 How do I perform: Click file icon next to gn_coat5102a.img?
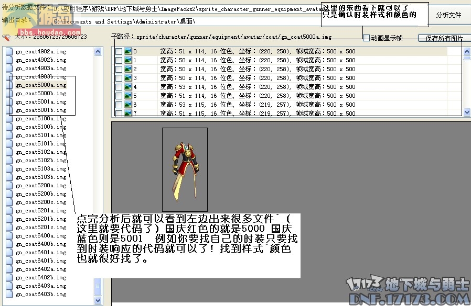(9, 152)
